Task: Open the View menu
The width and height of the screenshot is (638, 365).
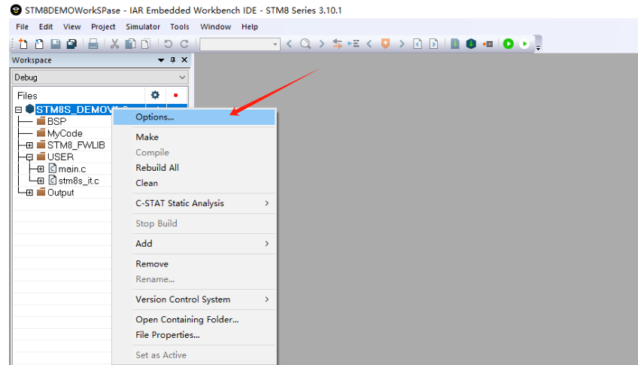Action: pos(71,27)
